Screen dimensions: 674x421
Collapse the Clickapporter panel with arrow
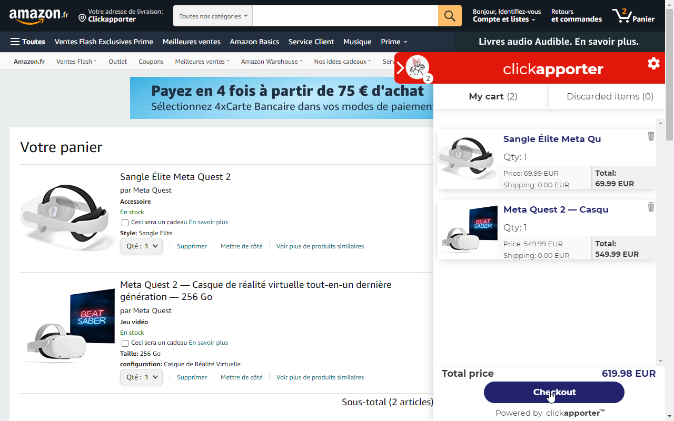(400, 68)
